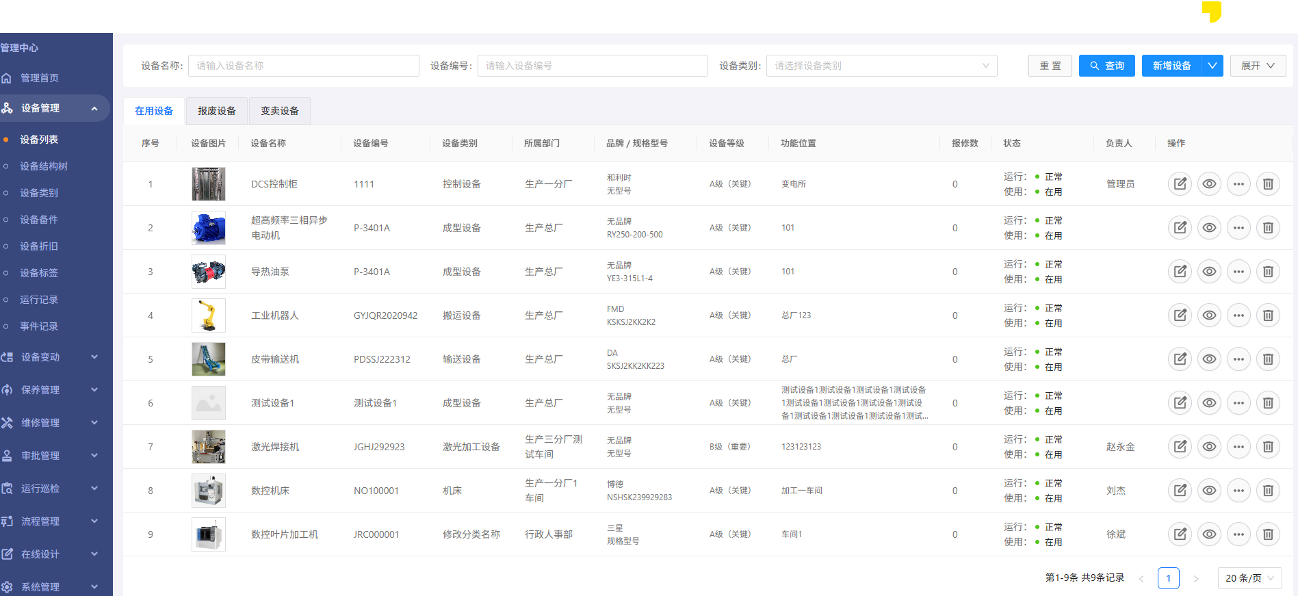Open more actions for 导热油泵
1298x596 pixels.
coord(1238,272)
